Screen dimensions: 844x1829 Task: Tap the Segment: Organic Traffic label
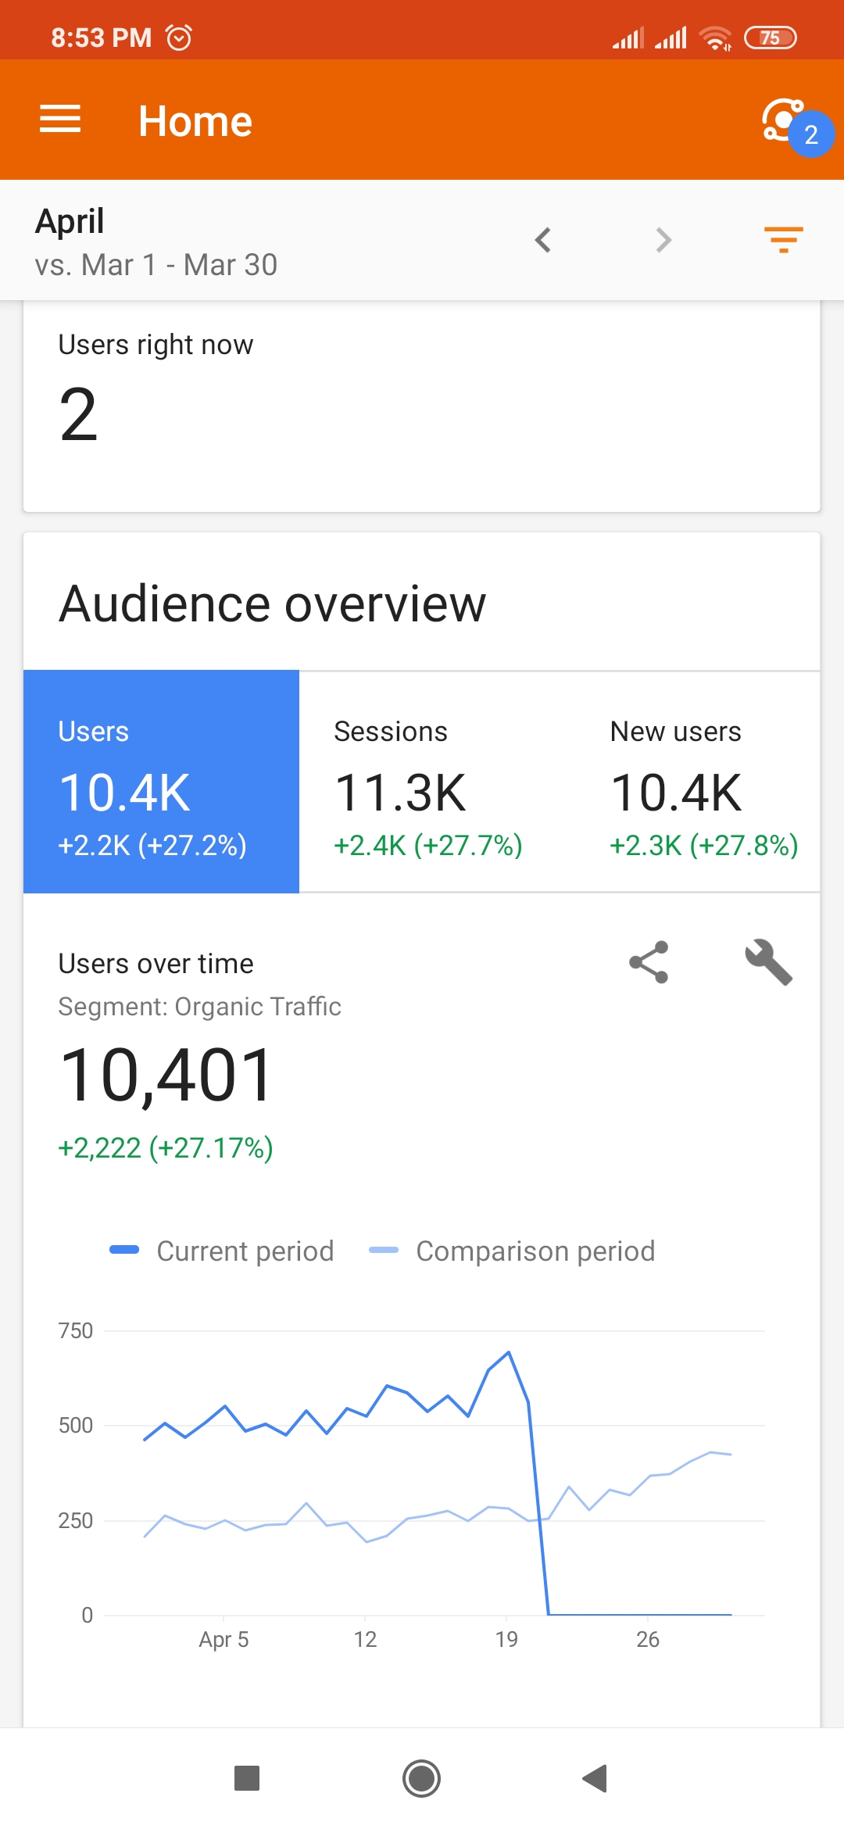coord(200,1007)
